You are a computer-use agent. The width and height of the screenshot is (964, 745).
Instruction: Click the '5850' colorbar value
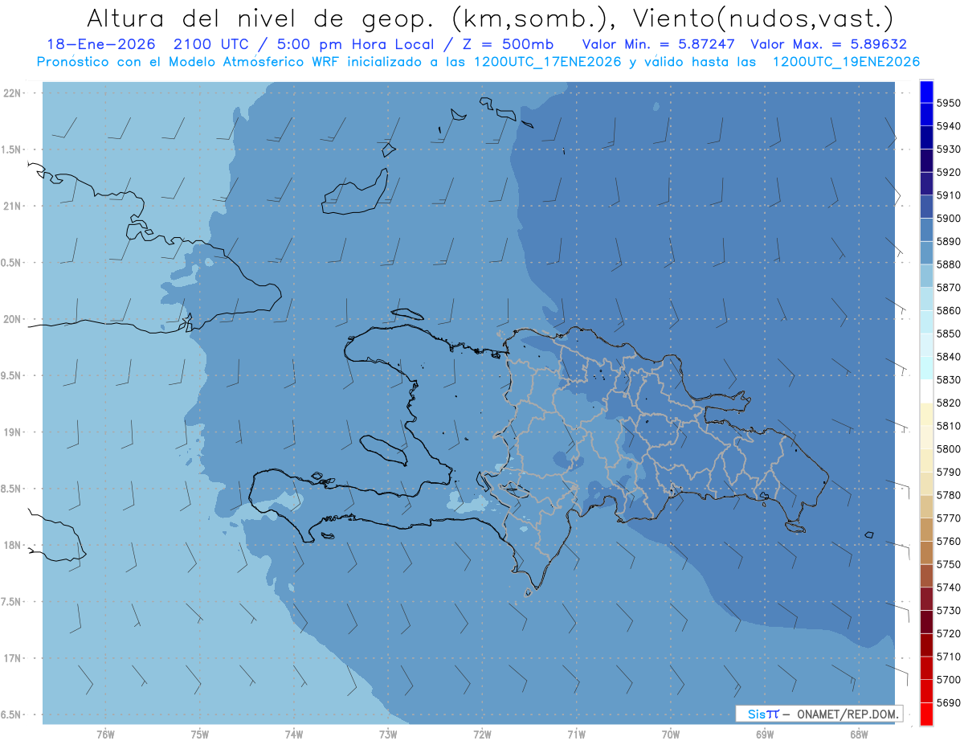pos(949,334)
